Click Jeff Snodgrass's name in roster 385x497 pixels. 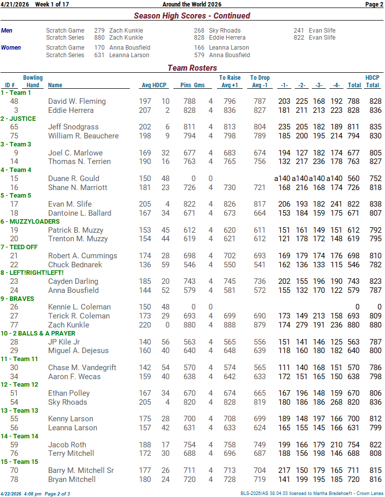point(73,127)
